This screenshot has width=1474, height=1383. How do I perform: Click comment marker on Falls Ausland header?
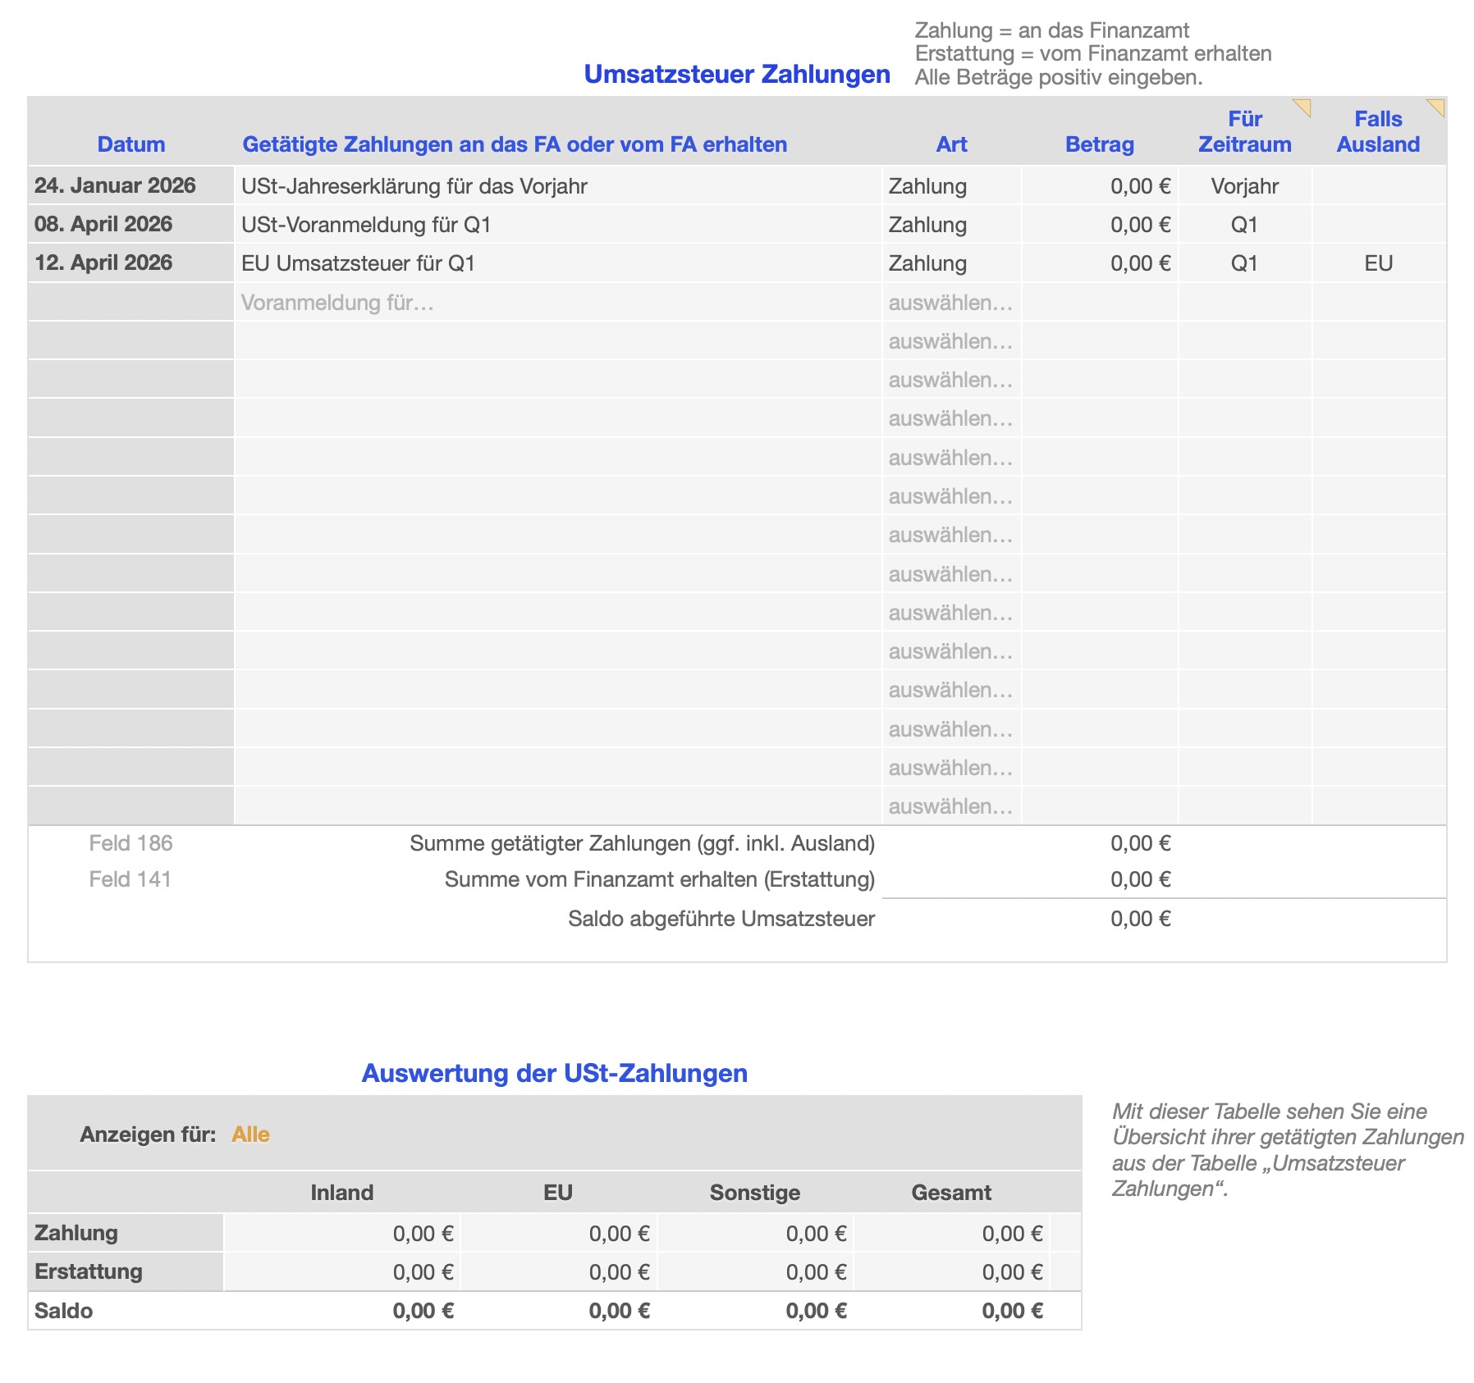[x=1436, y=106]
